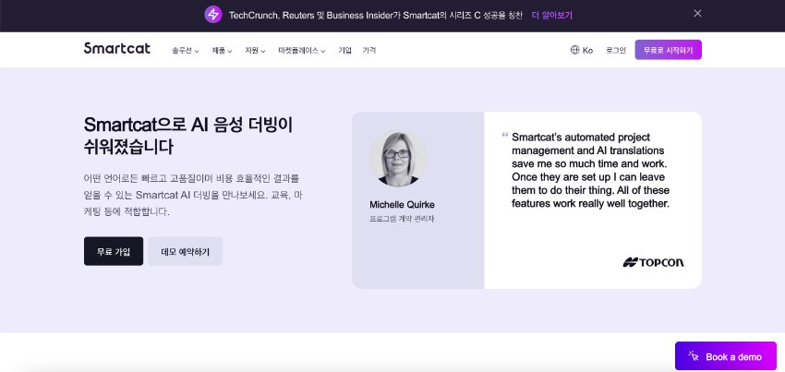Viewport: 785px width, 372px height.
Task: Click the testimonial quote text
Action: [x=591, y=170]
